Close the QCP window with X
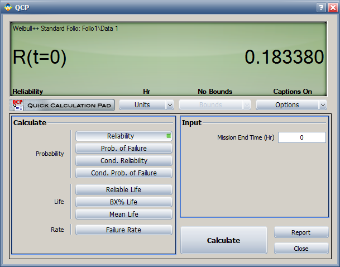 (332, 7)
